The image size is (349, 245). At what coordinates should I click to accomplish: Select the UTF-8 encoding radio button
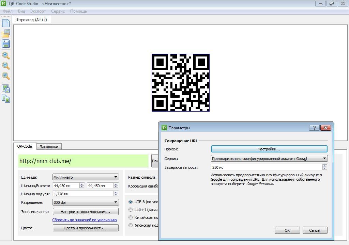click(131, 202)
